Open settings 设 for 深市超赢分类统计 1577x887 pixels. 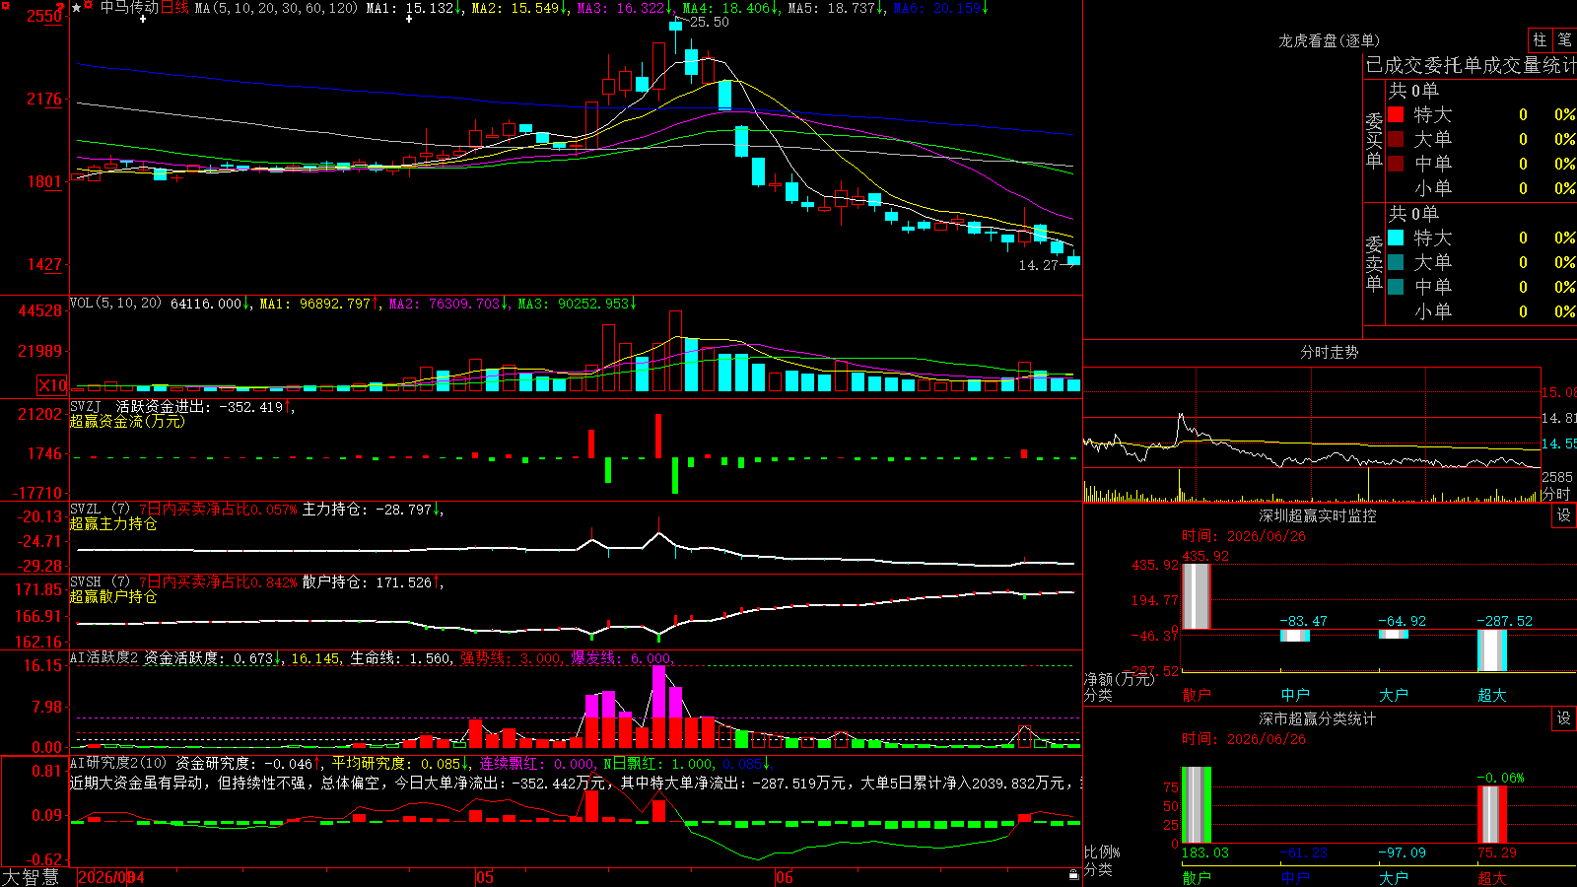pos(1564,718)
